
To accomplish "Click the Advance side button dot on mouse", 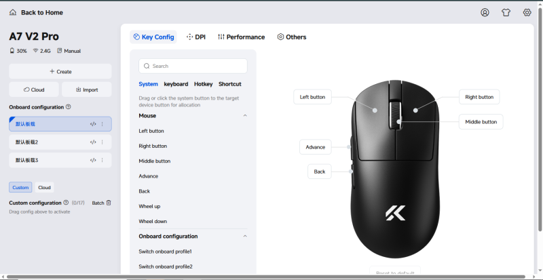I will point(349,146).
